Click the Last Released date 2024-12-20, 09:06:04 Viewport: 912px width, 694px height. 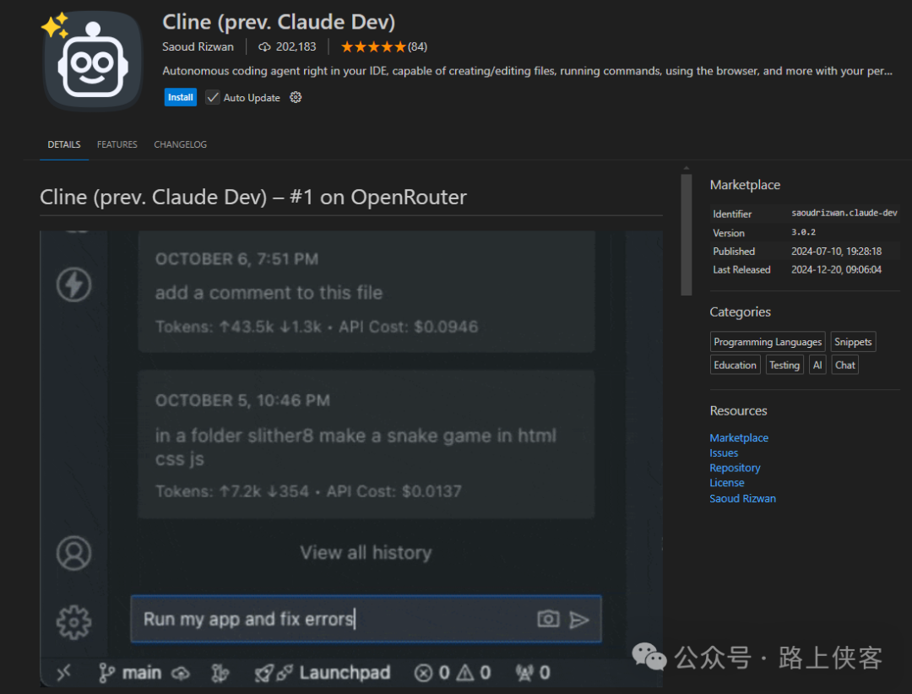coord(836,269)
